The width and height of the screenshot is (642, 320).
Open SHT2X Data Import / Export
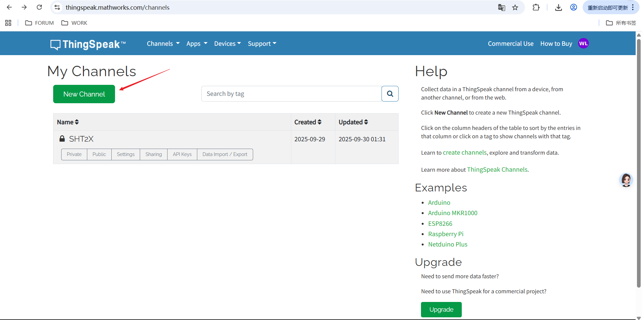[x=225, y=154]
